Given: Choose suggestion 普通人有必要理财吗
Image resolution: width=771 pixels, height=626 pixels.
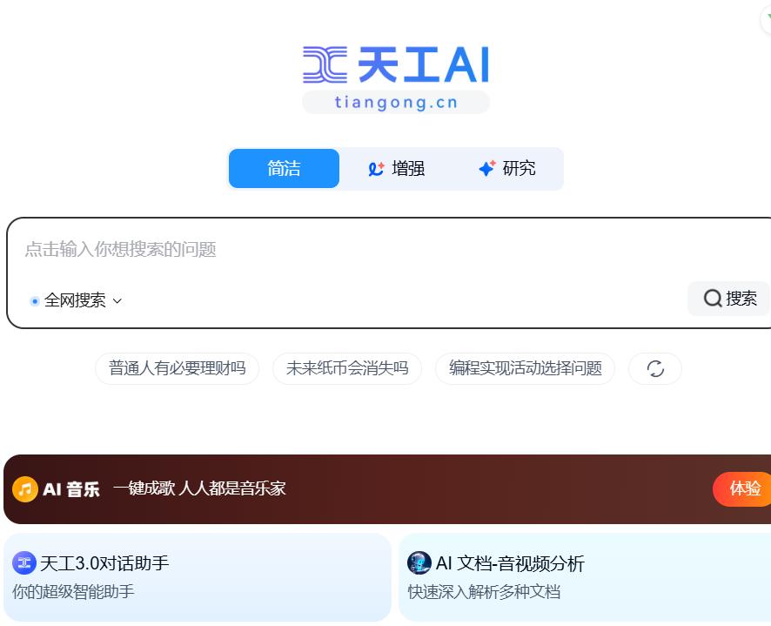Looking at the screenshot, I should 177,368.
